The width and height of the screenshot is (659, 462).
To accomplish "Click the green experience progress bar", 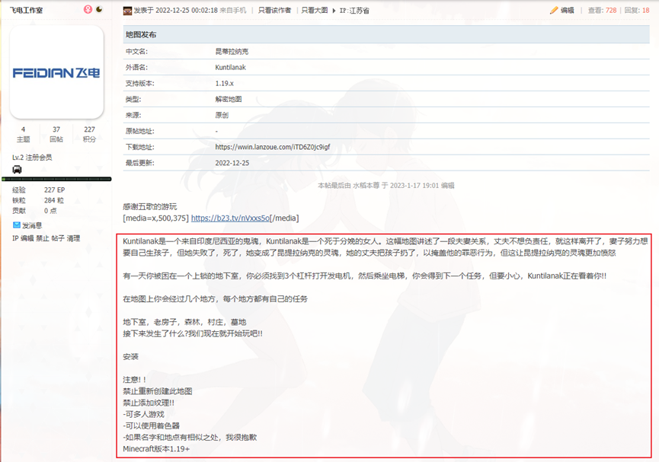I will point(56,180).
